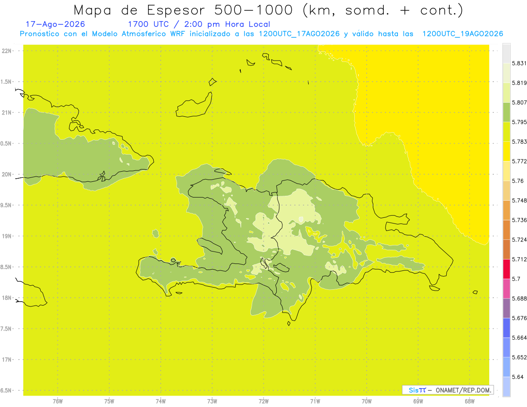Click the longitude label "76W"
The height and width of the screenshot is (407, 527).
(x=58, y=401)
